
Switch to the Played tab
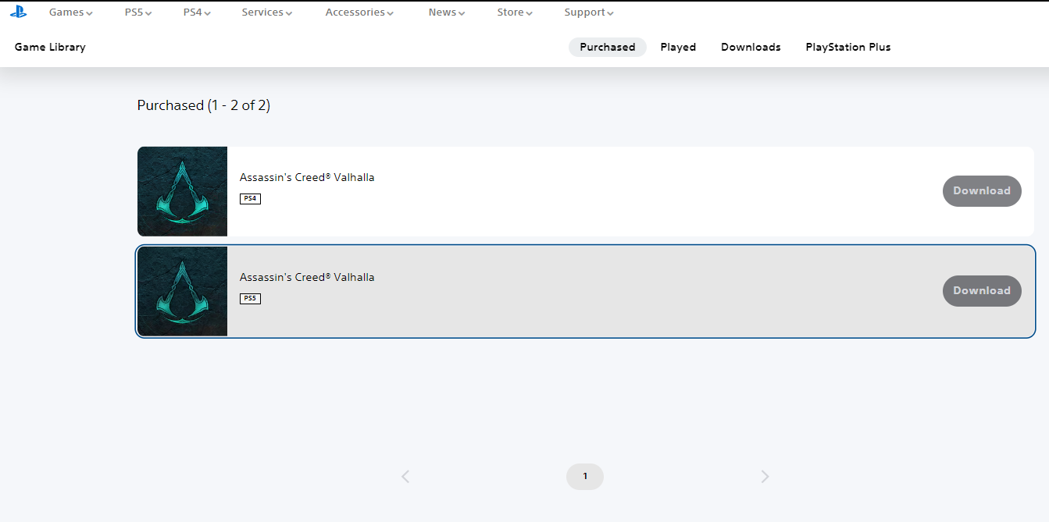pos(678,47)
